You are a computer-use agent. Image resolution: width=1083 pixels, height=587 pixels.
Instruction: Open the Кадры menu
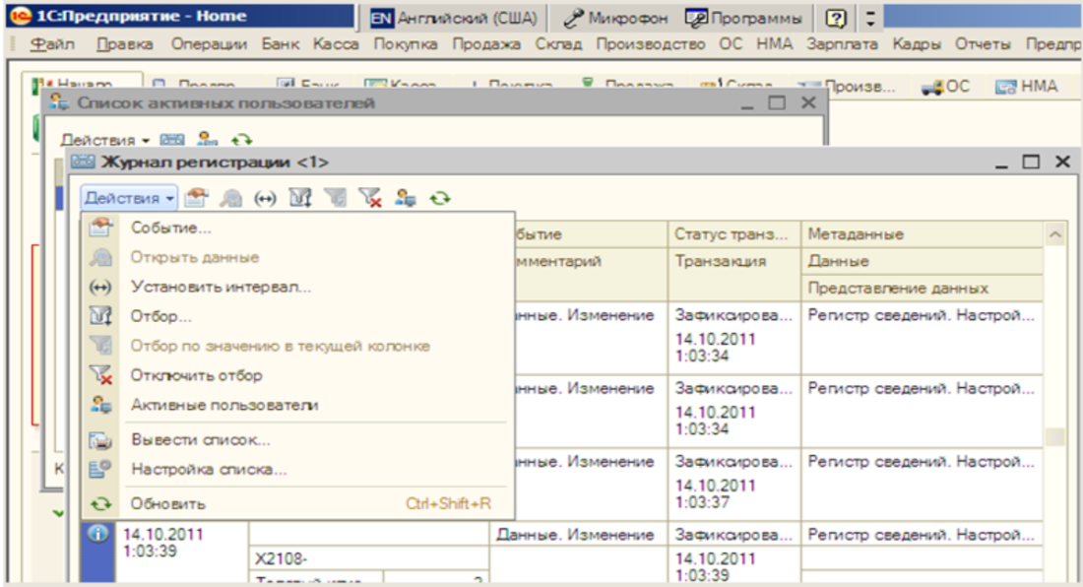click(x=917, y=44)
